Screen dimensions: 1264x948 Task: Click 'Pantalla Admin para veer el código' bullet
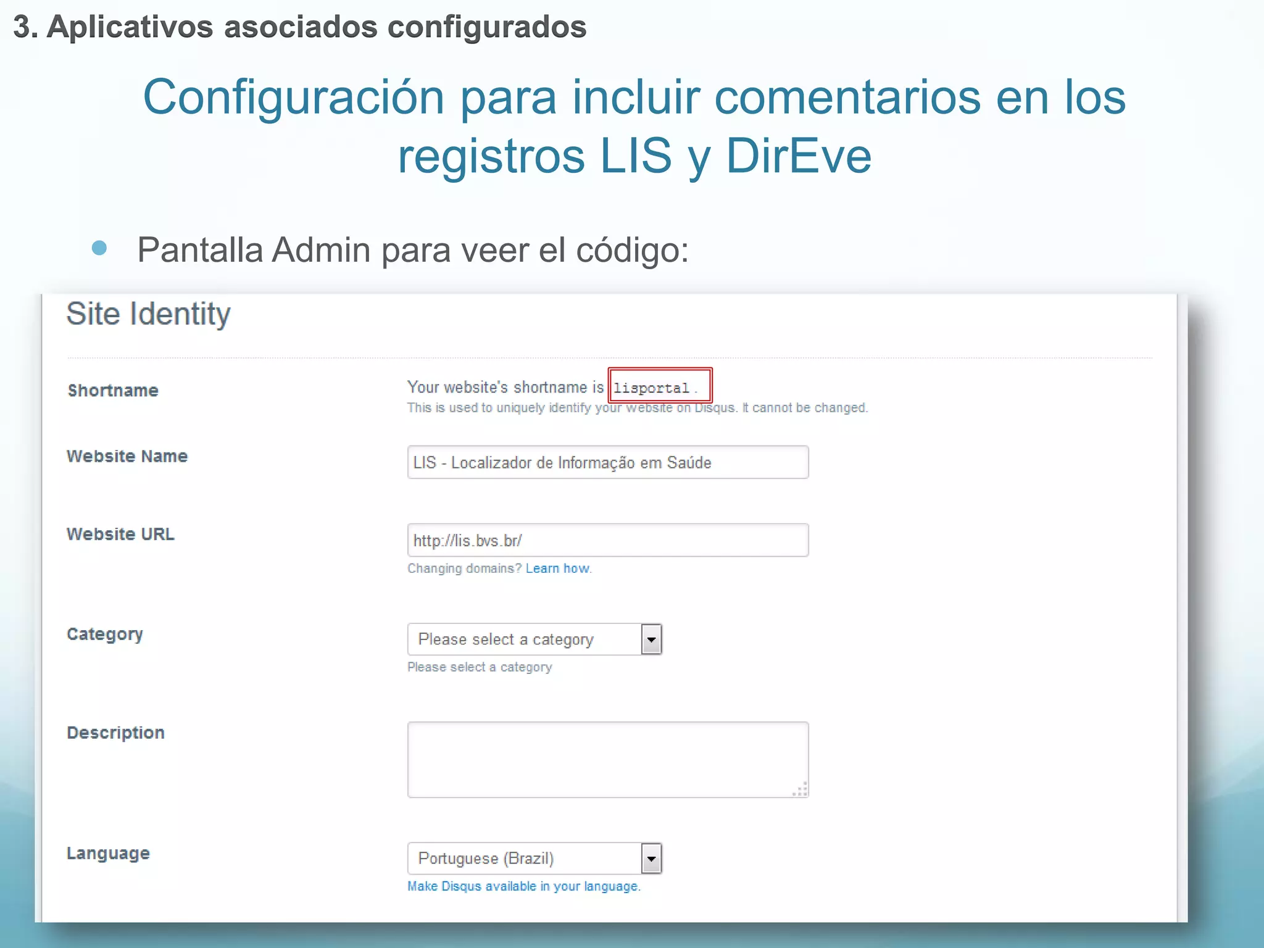tap(413, 250)
